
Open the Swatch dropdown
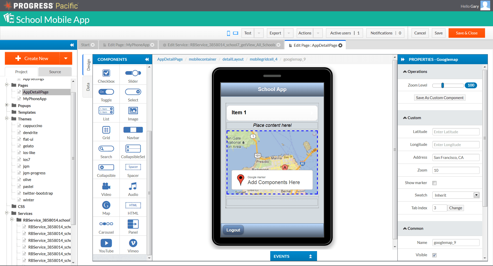click(x=456, y=195)
